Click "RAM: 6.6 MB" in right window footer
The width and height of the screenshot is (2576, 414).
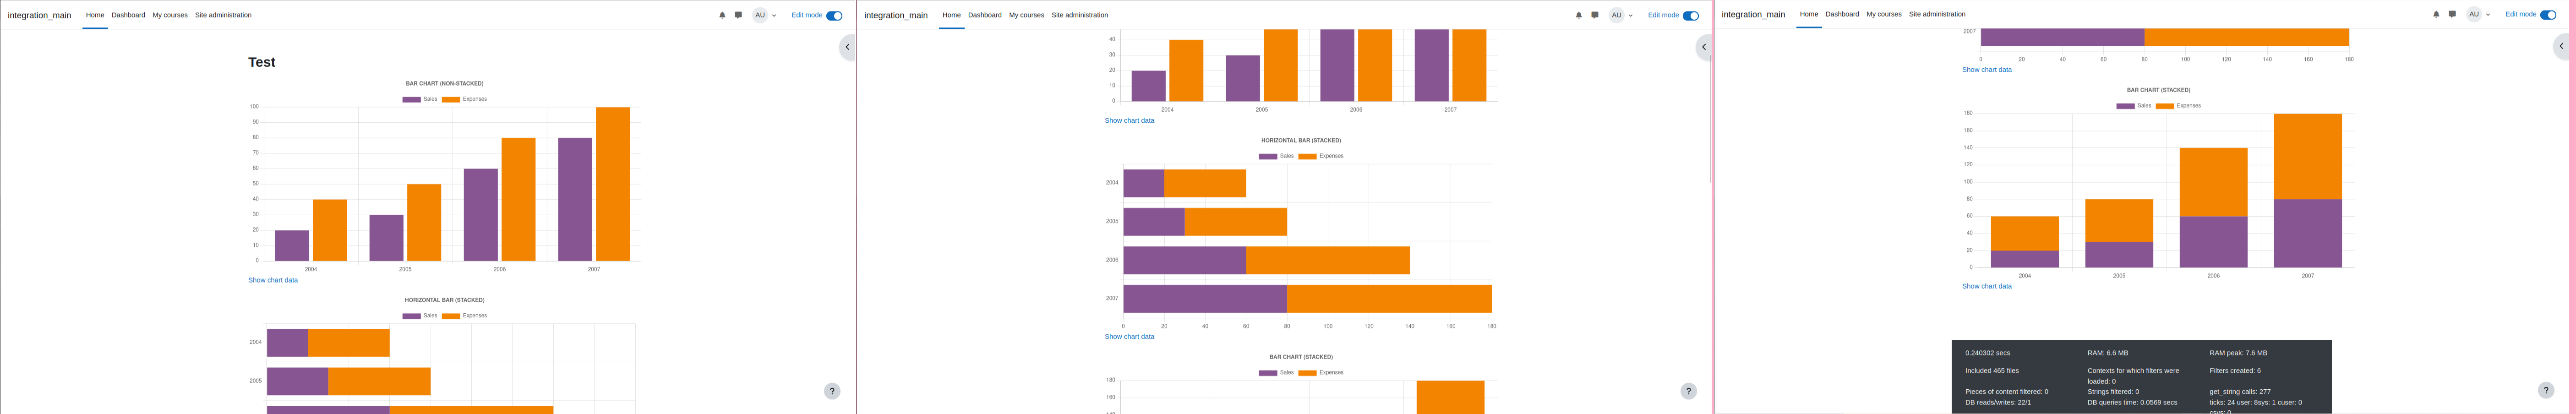(x=2108, y=353)
